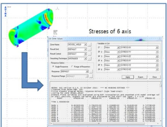This screenshot has width=167, height=127.
Task: Click the ellipsis button beside Response Range
Action: coord(91,76)
